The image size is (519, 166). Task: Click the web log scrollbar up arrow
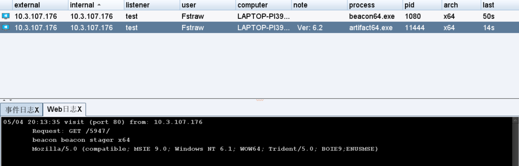pyautogui.click(x=515, y=120)
